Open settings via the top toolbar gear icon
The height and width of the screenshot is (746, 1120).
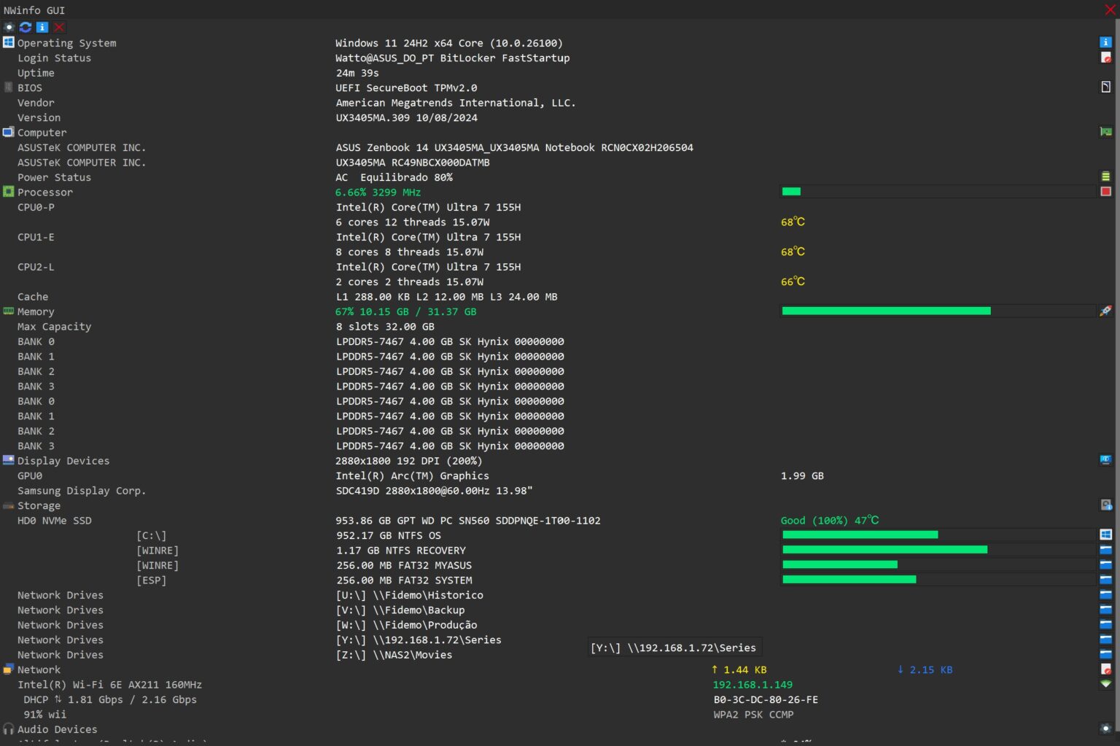[x=9, y=27]
